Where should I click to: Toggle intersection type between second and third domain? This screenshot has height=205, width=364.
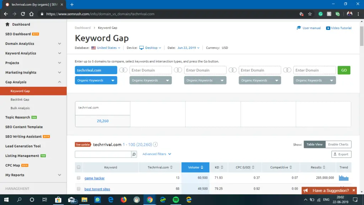(x=178, y=70)
